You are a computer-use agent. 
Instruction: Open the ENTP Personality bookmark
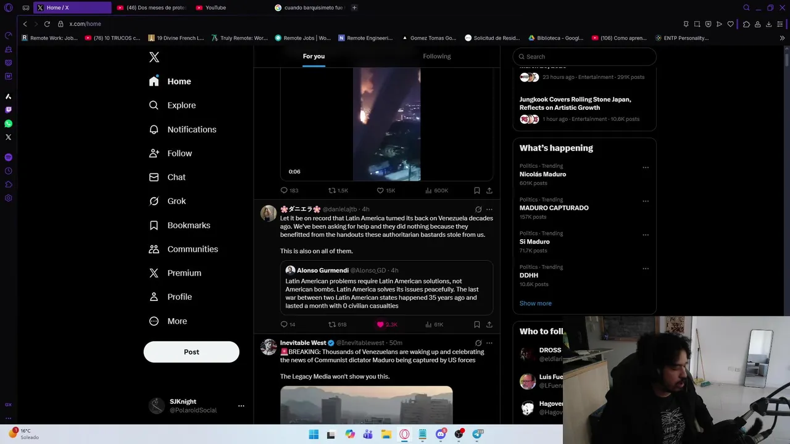682,38
